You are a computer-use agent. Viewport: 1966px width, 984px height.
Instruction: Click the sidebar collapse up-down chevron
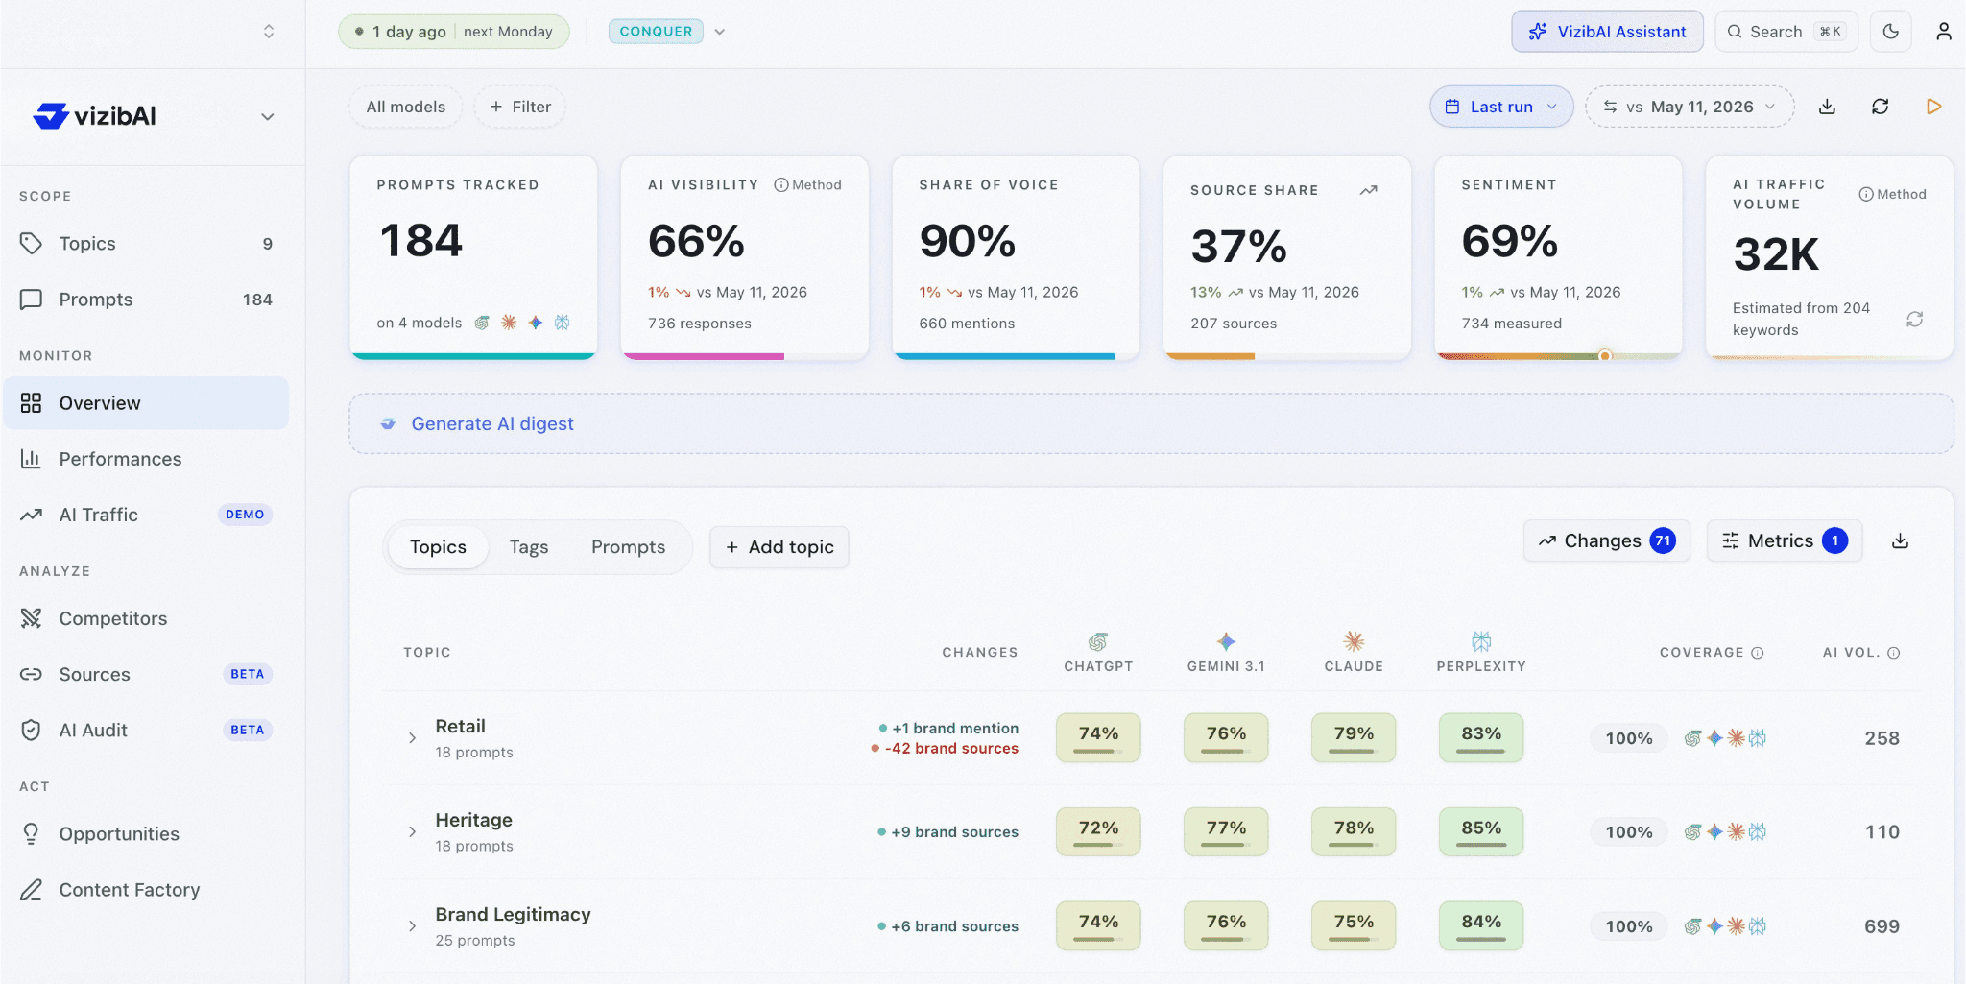pyautogui.click(x=269, y=32)
